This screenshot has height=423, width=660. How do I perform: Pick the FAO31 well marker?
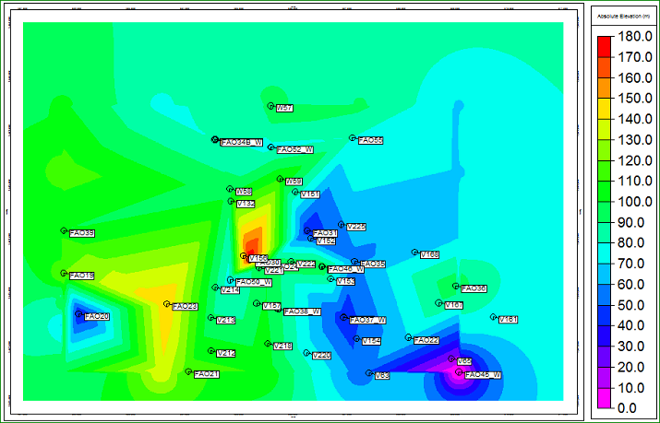[x=307, y=231]
